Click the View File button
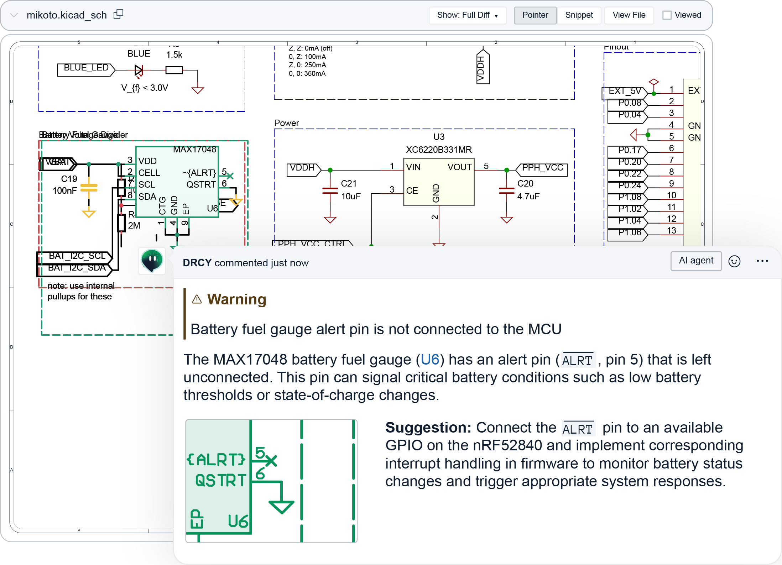 point(629,15)
